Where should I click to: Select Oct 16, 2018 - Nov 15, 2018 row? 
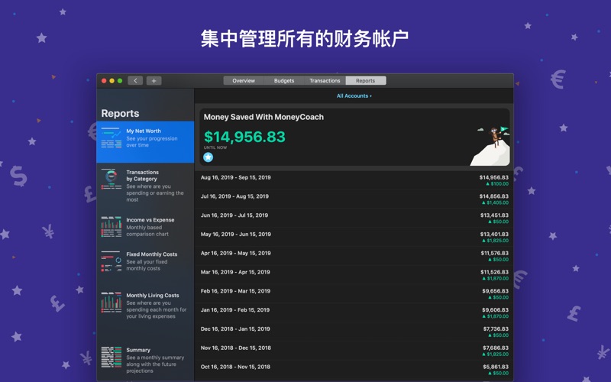354,370
